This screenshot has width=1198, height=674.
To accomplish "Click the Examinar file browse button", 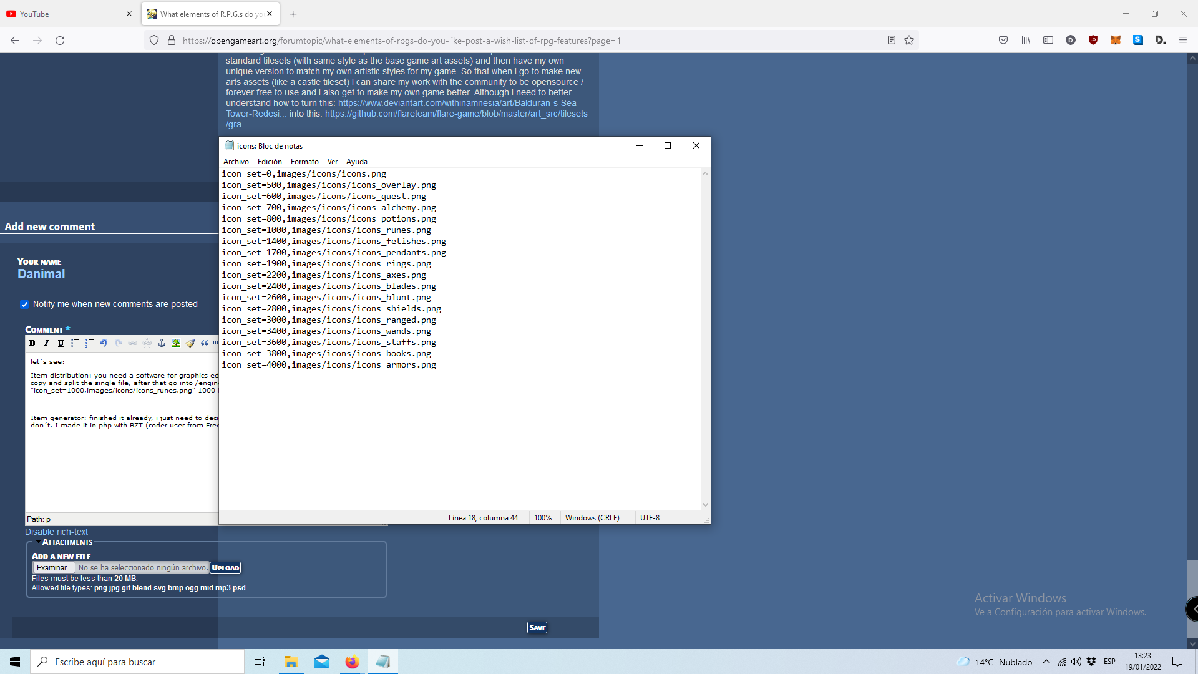I will [52, 567].
